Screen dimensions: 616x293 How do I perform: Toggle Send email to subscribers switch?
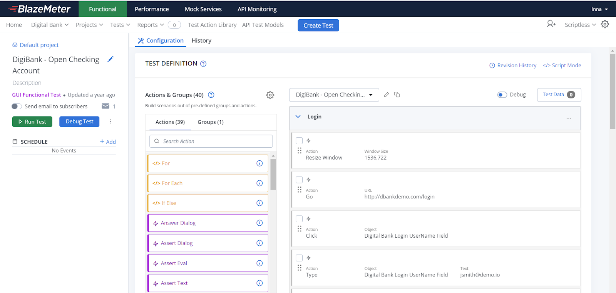(x=17, y=107)
